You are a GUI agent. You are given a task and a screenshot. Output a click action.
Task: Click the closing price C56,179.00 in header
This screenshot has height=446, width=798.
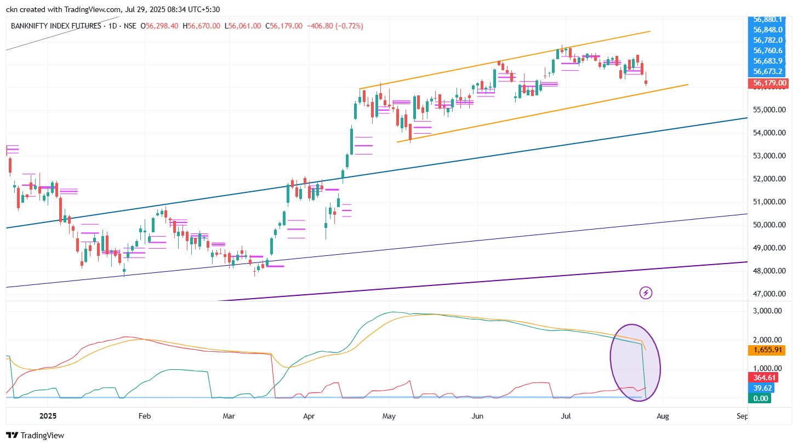tap(283, 26)
